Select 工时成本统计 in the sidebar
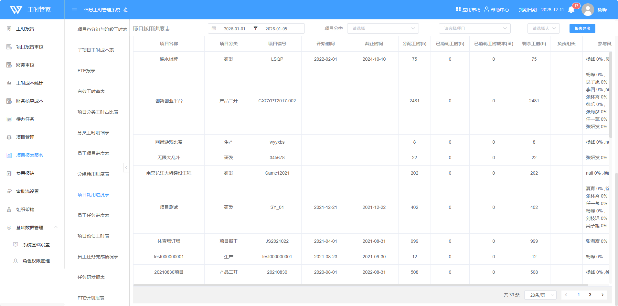This screenshot has width=618, height=306. point(29,83)
